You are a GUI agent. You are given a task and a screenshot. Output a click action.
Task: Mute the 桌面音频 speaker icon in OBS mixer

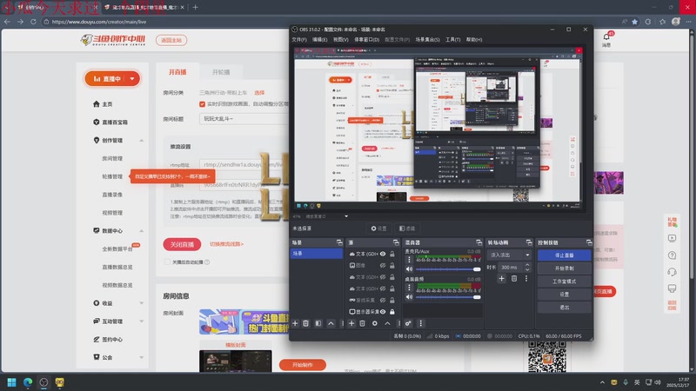409,297
